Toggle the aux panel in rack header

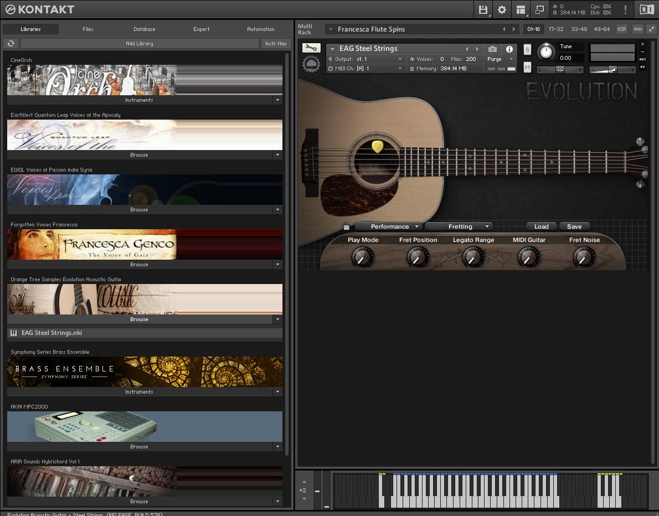click(x=638, y=29)
